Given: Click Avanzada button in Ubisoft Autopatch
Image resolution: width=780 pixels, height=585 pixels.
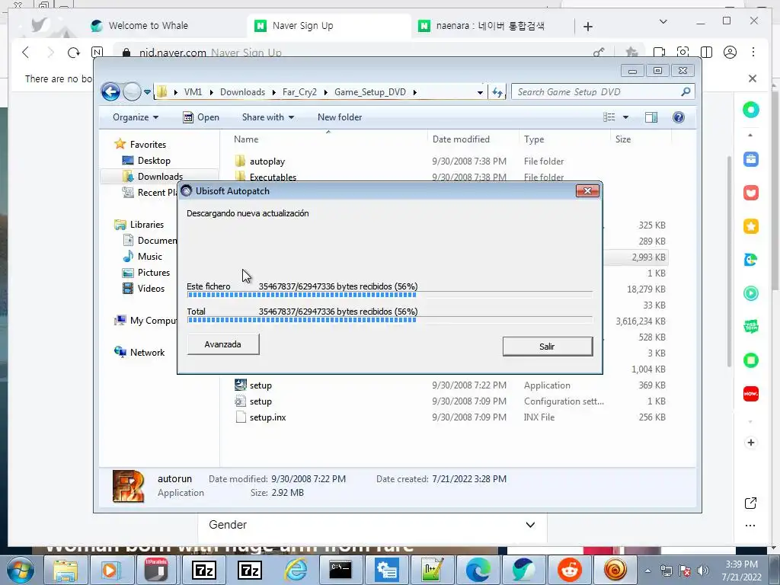Looking at the screenshot, I should [x=223, y=344].
